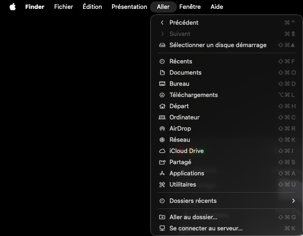Go to Récents
The height and width of the screenshot is (236, 303).
tap(226, 62)
